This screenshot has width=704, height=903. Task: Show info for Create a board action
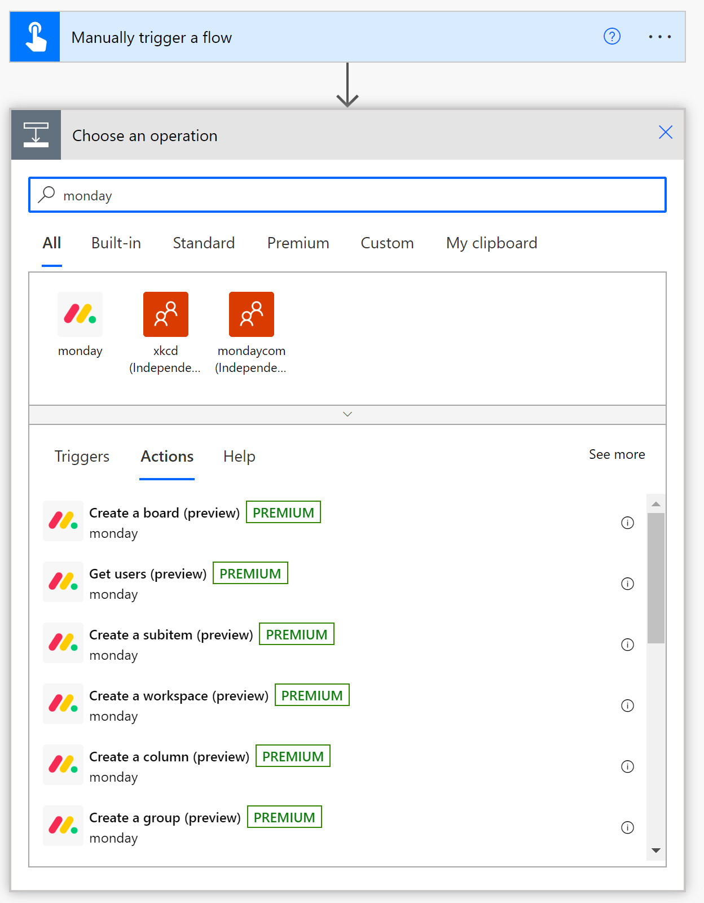[x=627, y=523]
